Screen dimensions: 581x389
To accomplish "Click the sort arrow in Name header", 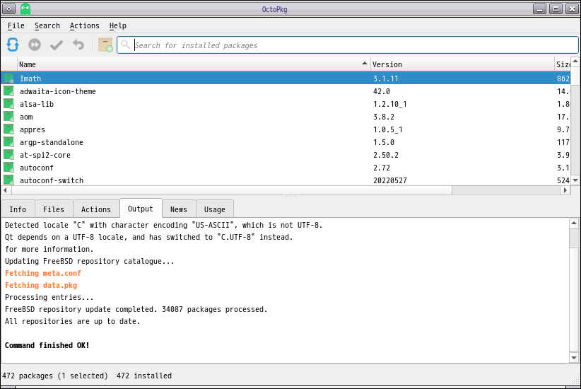I will tap(365, 64).
